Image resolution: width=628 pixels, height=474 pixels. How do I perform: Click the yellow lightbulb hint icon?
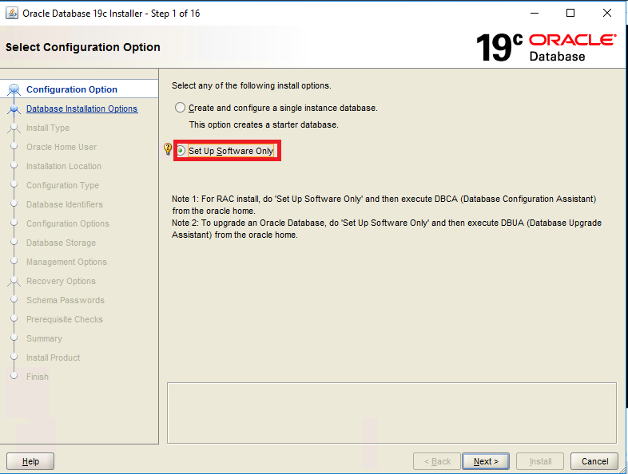168,148
